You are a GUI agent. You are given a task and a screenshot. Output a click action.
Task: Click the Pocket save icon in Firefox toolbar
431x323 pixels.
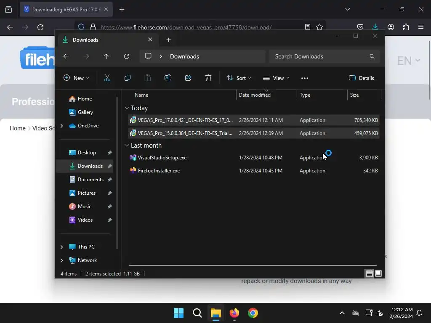coord(360,27)
